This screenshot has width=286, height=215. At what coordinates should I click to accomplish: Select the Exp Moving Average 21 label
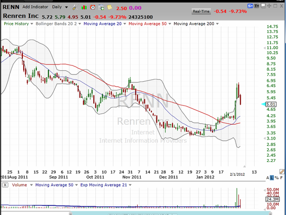103,185
